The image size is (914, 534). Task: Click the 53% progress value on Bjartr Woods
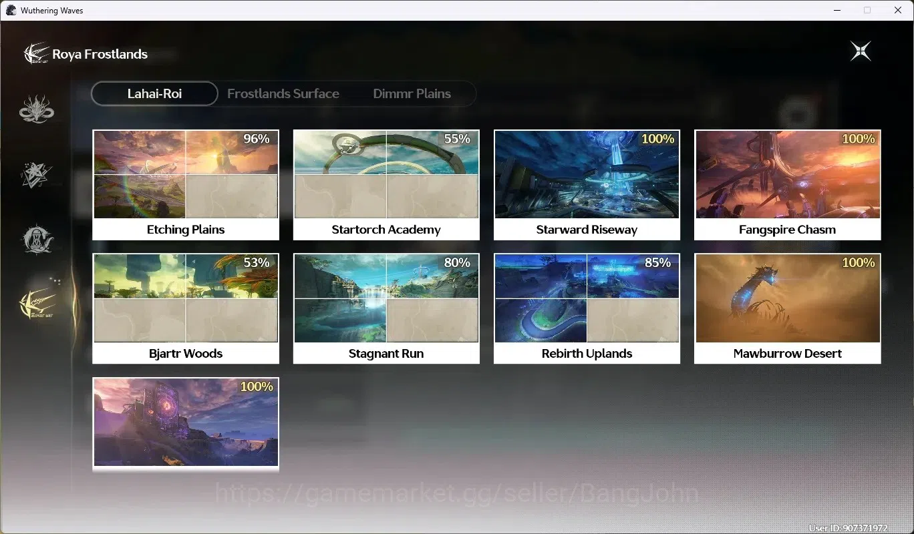257,262
